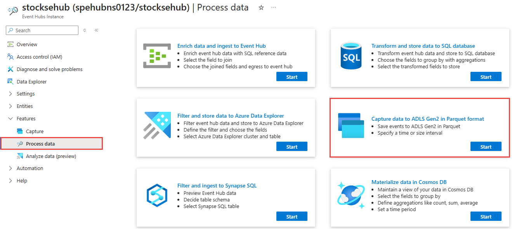Image resolution: width=512 pixels, height=229 pixels.
Task: Select Process data menu item
Action: (40, 144)
